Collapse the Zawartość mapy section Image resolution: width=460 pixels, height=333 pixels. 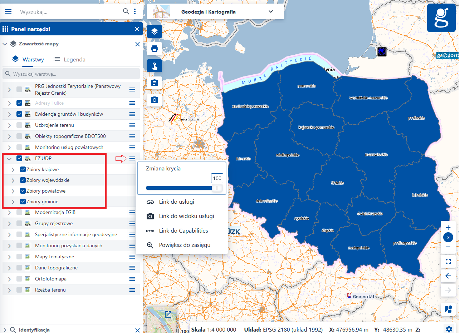pos(5,44)
